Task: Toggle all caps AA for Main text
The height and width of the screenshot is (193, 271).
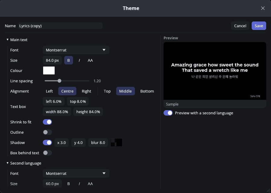Action: click(90, 60)
